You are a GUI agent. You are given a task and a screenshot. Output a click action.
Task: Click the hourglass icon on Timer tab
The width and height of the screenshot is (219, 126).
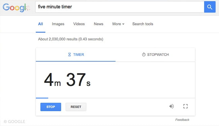(x=69, y=55)
